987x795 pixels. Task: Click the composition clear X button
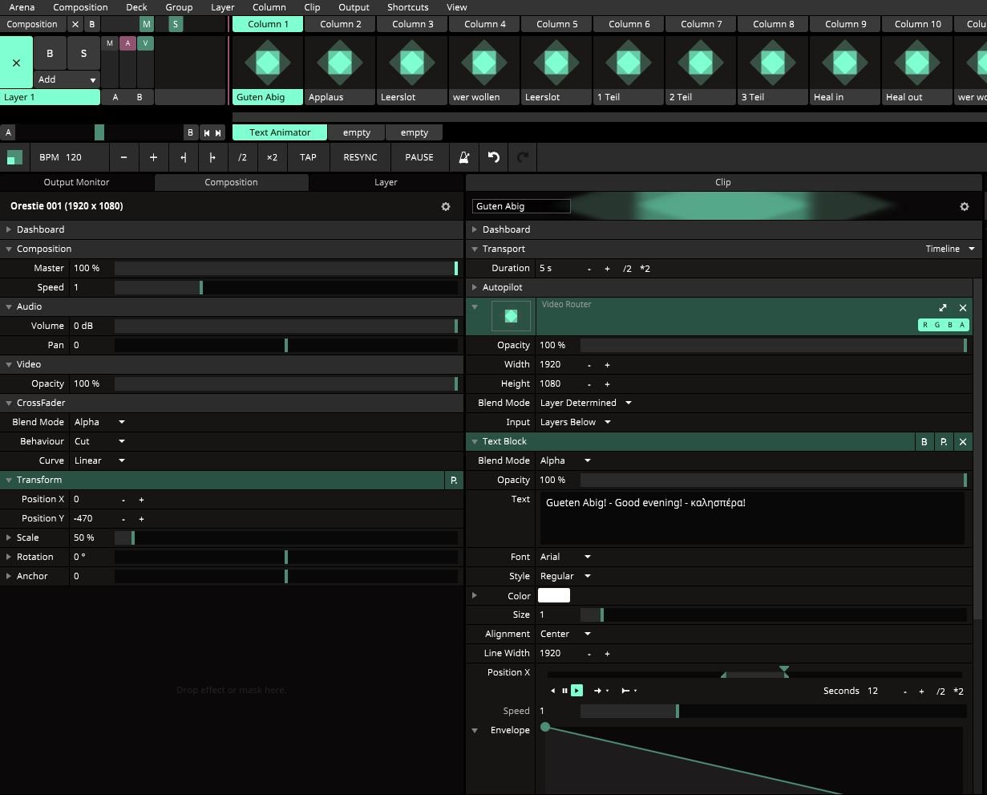[x=75, y=24]
